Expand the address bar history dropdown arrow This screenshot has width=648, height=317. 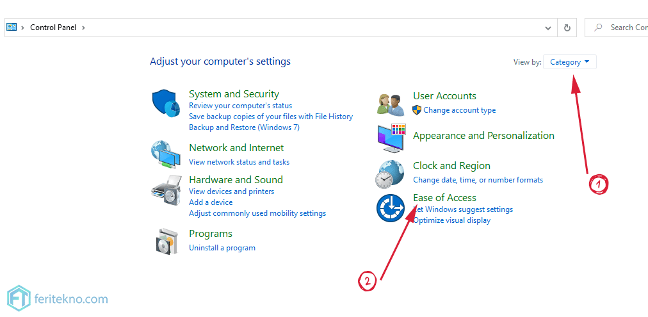click(x=548, y=28)
